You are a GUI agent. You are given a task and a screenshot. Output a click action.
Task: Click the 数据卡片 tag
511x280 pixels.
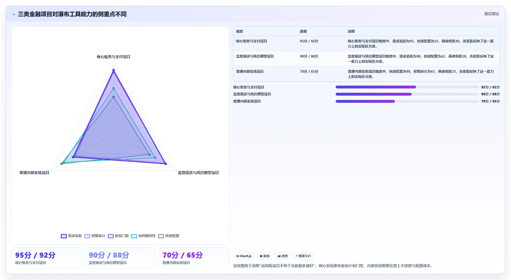(303, 256)
